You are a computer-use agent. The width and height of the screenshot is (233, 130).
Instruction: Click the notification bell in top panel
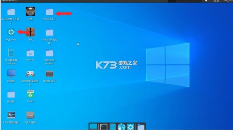tap(206, 1)
